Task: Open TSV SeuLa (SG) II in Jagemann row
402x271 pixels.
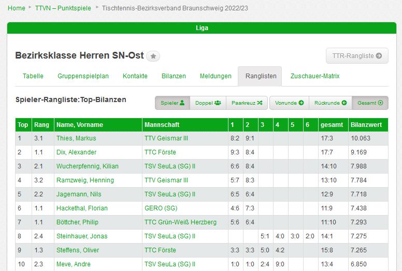Action: tap(170, 194)
